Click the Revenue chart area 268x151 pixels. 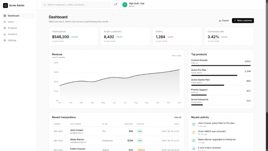click(x=120, y=82)
